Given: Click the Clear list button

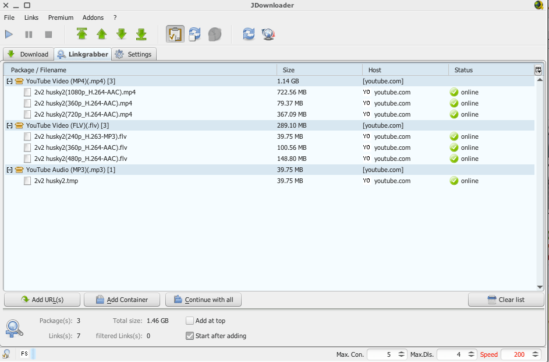Looking at the screenshot, I should (x=505, y=300).
